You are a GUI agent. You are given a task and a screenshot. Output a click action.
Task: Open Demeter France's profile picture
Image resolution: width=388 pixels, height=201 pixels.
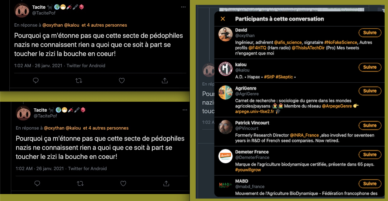(x=225, y=156)
